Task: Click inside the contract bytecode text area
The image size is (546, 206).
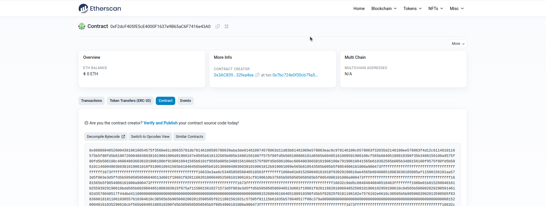Action: pos(272,175)
